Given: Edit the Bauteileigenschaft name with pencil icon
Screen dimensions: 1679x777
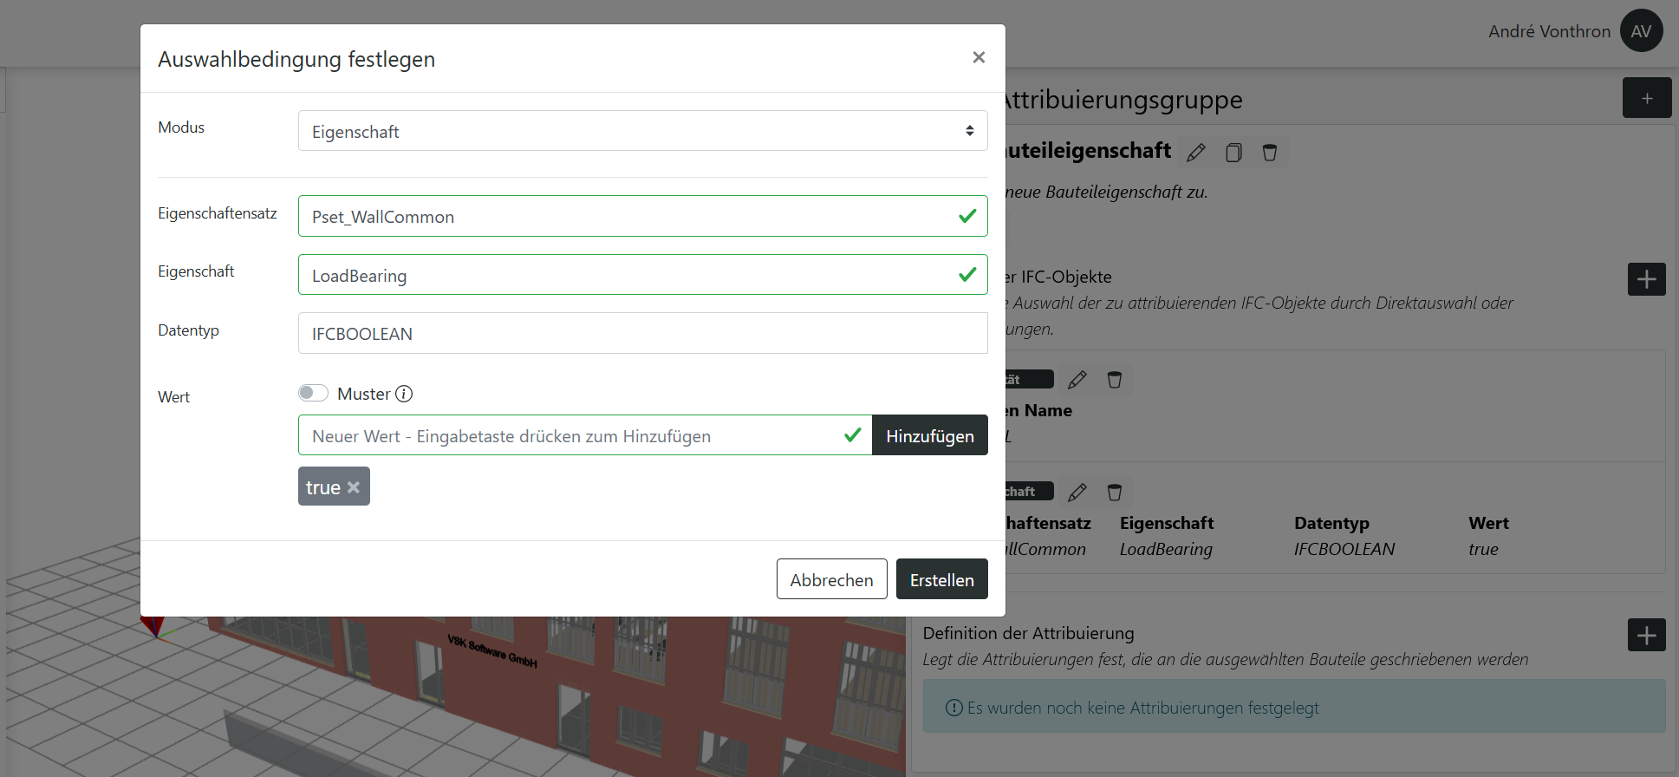Looking at the screenshot, I should [x=1196, y=153].
